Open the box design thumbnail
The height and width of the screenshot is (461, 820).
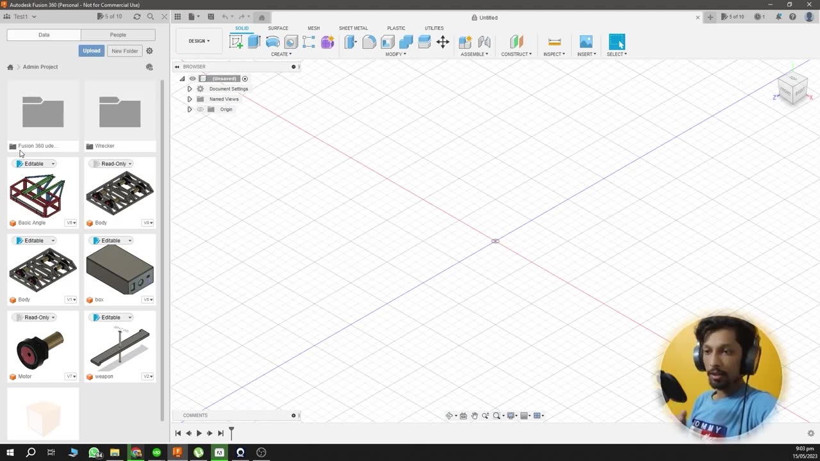coord(120,270)
